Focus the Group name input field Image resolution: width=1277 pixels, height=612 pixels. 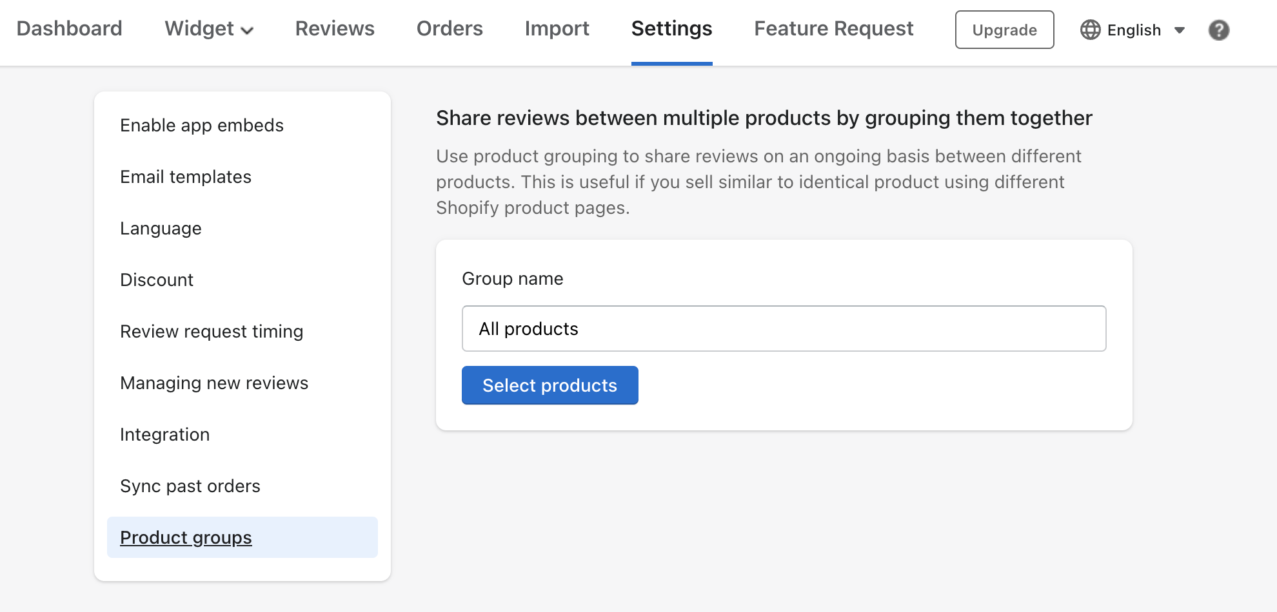[784, 329]
